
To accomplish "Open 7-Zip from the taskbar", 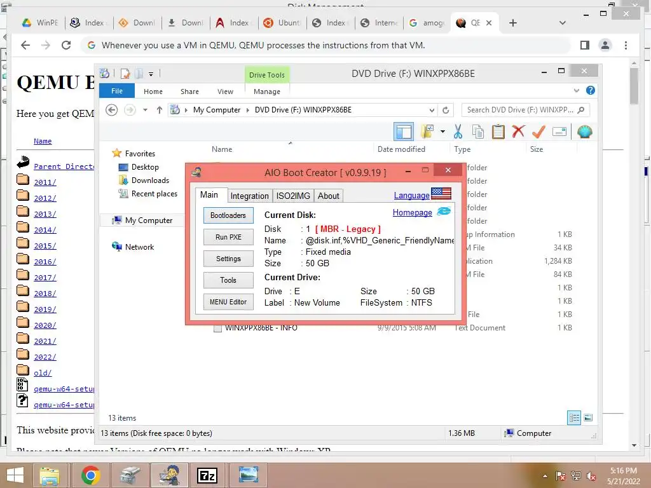I will pyautogui.click(x=208, y=475).
